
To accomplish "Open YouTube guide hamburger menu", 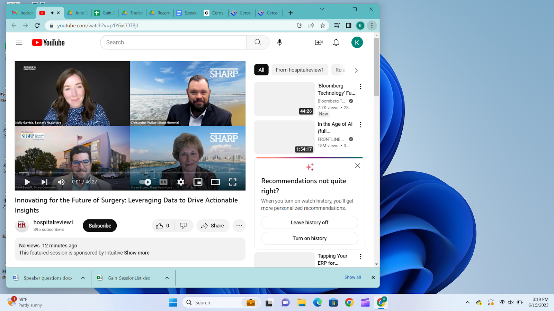I will point(19,43).
